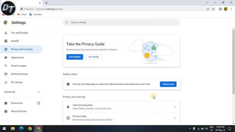Click the battery tray icon
Viewport: 235px width, 132px height.
click(x=202, y=129)
